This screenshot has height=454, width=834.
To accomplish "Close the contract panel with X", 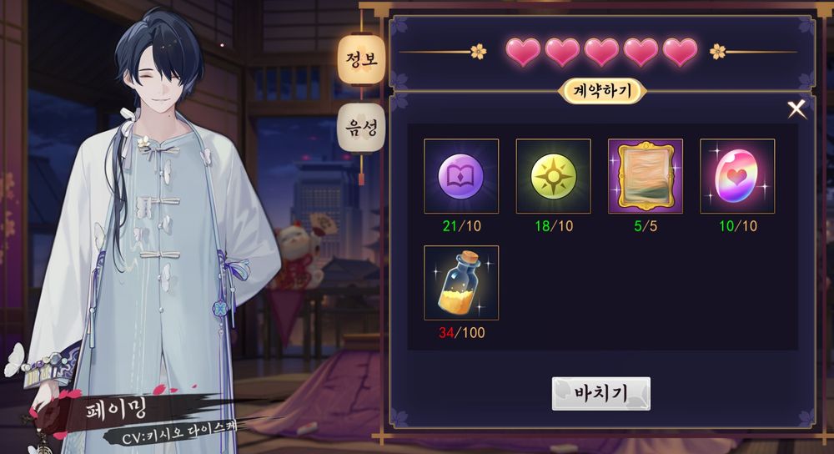I will coord(796,109).
